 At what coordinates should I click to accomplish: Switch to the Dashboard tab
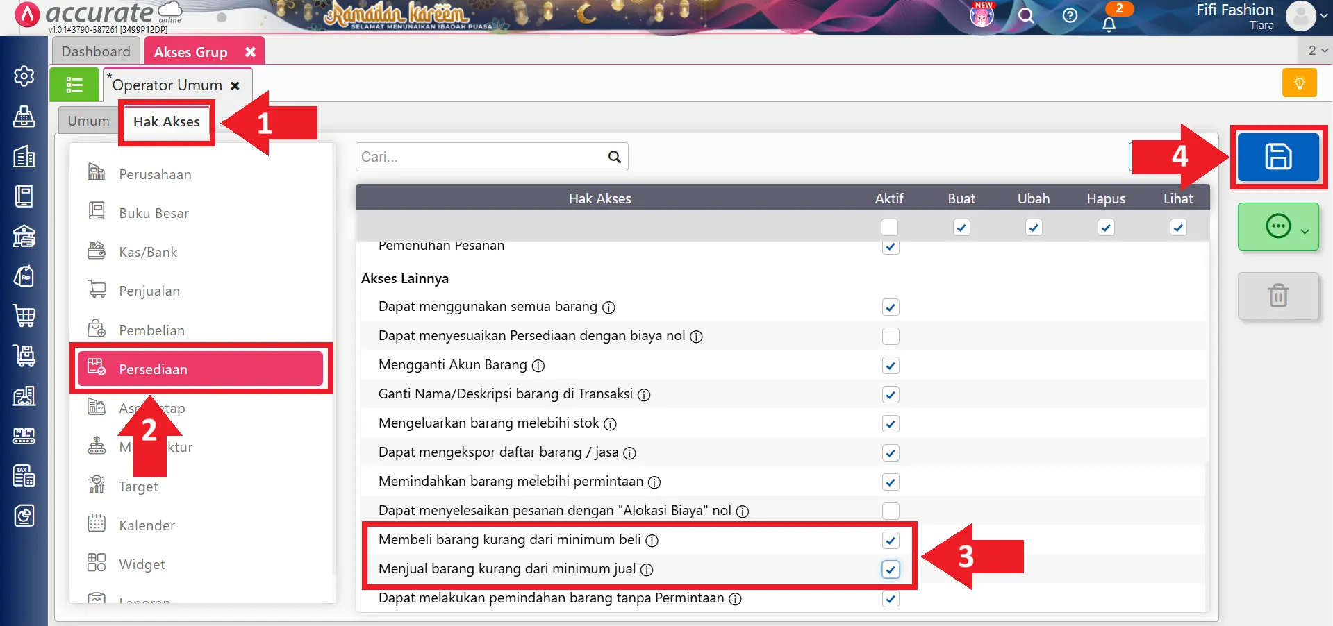pyautogui.click(x=96, y=51)
